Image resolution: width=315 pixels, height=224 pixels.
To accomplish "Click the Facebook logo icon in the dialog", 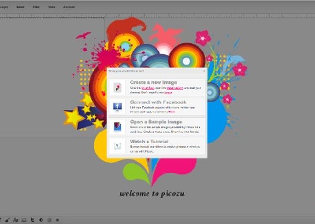I will pos(117,107).
